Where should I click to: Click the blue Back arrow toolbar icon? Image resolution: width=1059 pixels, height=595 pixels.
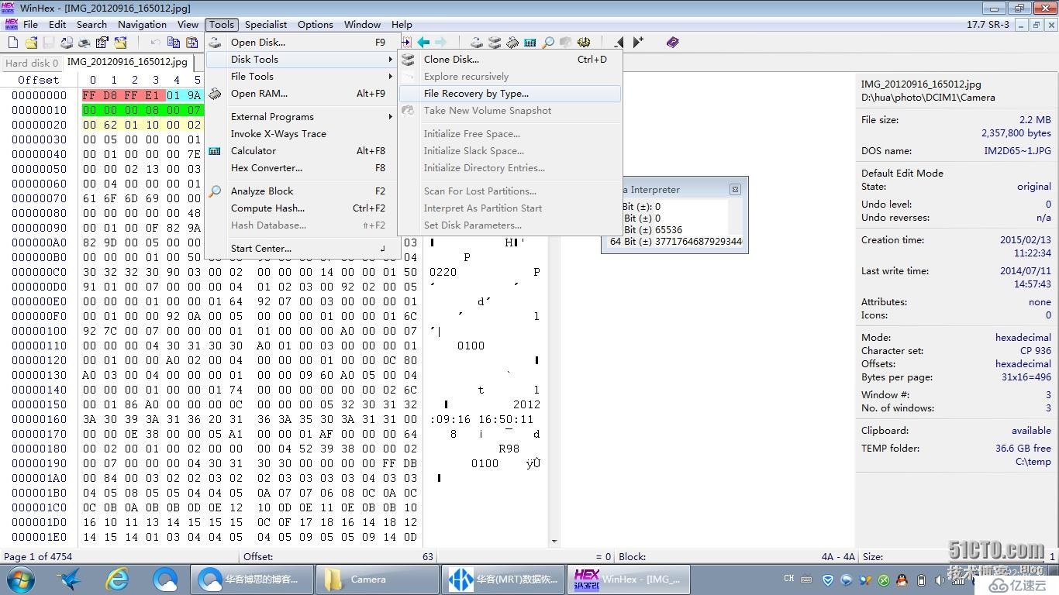click(x=423, y=43)
